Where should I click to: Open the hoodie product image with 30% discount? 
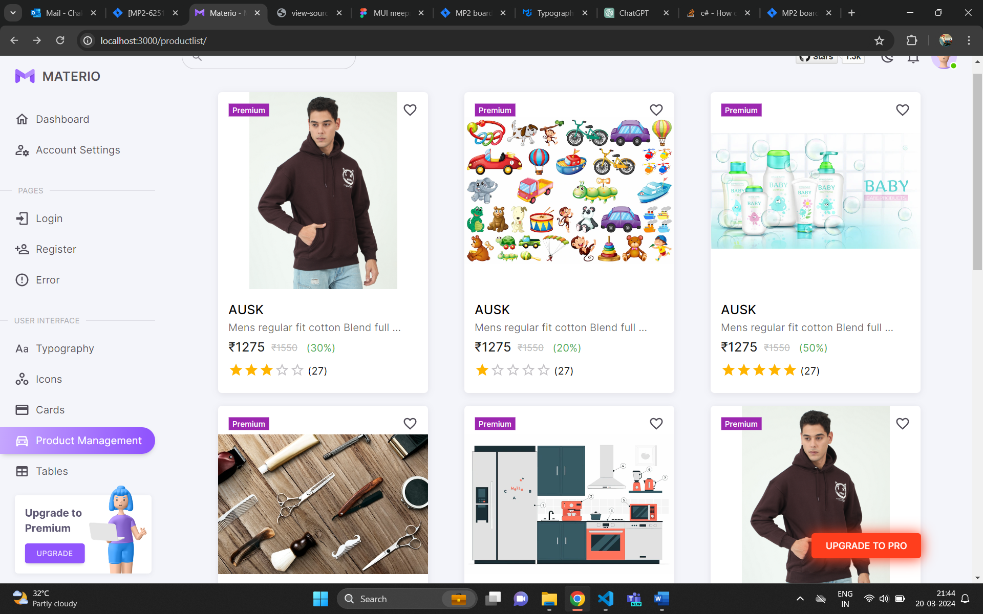[x=323, y=191]
